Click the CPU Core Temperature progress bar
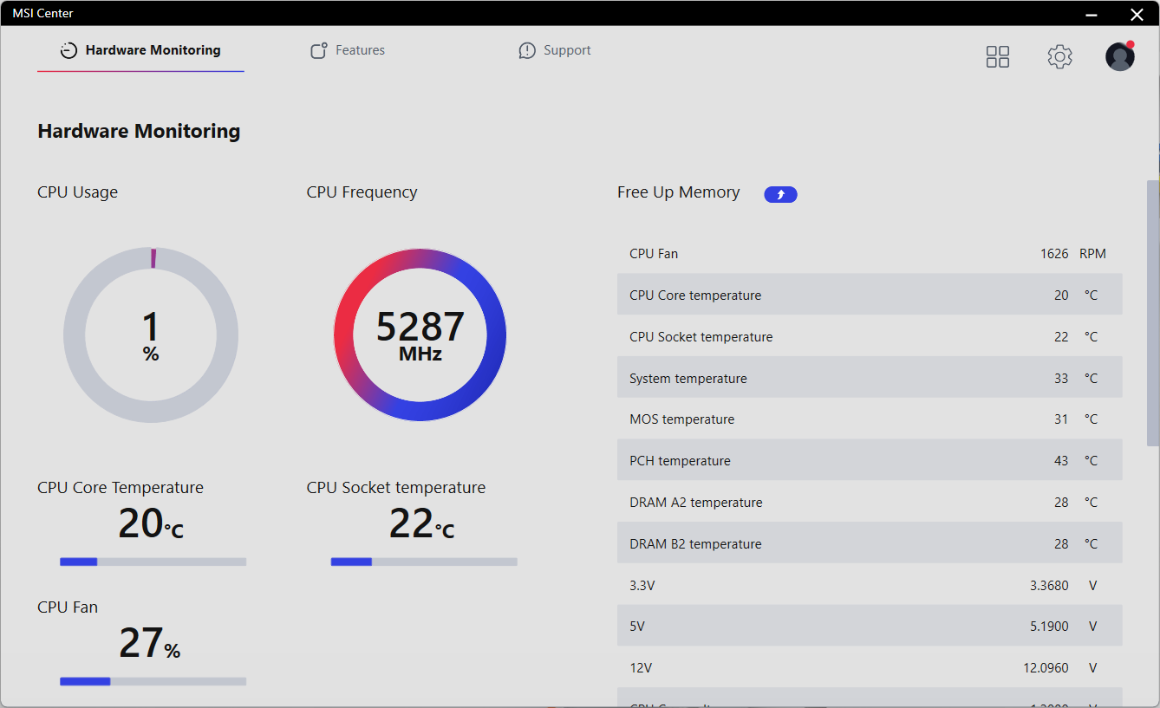This screenshot has width=1160, height=708. pos(153,562)
